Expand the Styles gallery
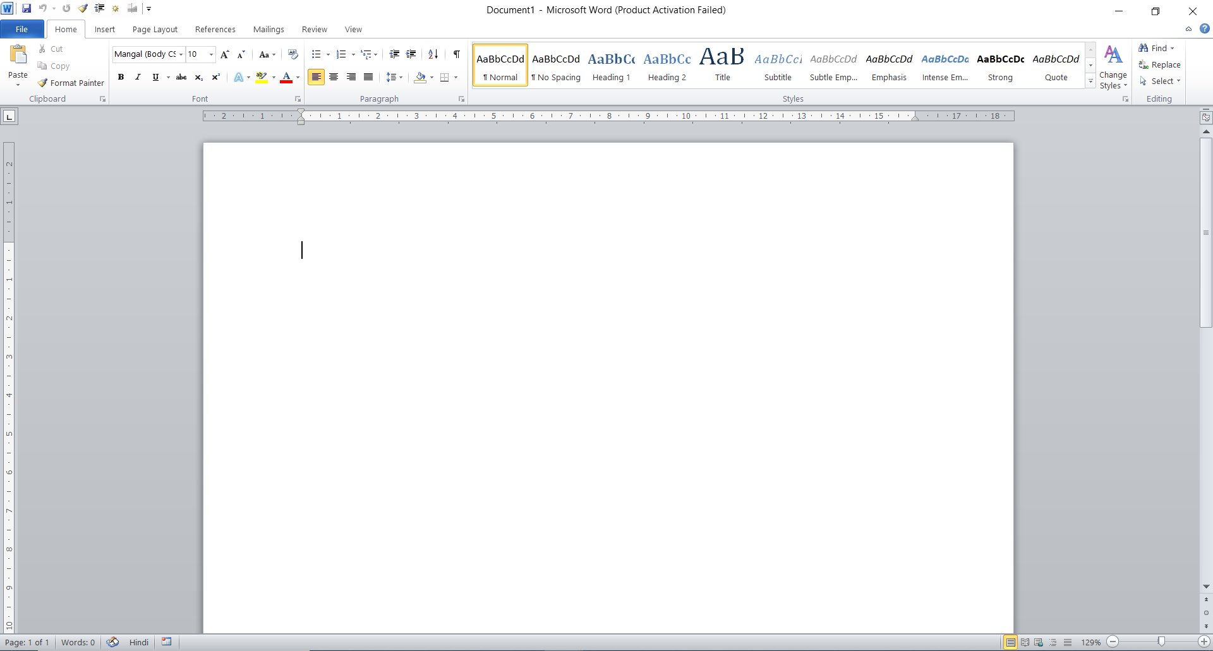 1091,81
